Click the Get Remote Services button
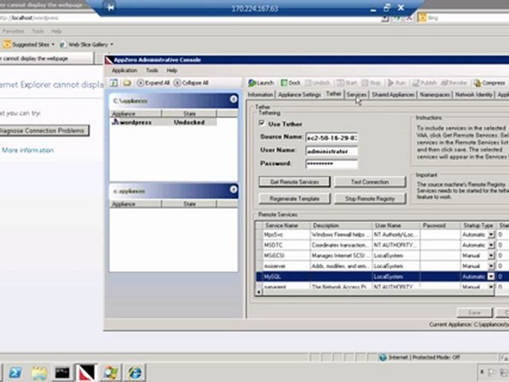This screenshot has height=382, width=509. tap(294, 182)
